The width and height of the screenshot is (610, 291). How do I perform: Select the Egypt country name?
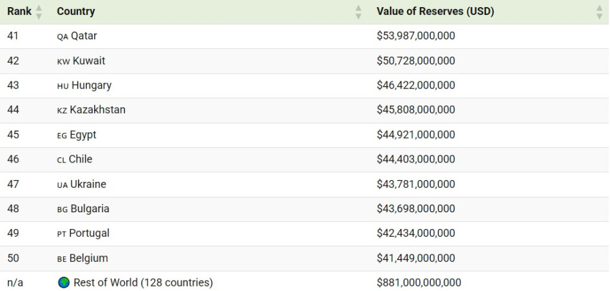83,135
